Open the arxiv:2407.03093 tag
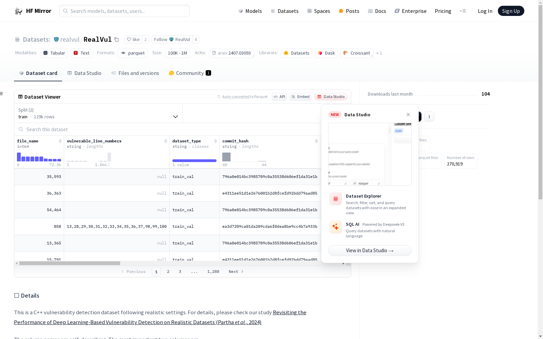The width and height of the screenshot is (543, 339). pos(232,53)
